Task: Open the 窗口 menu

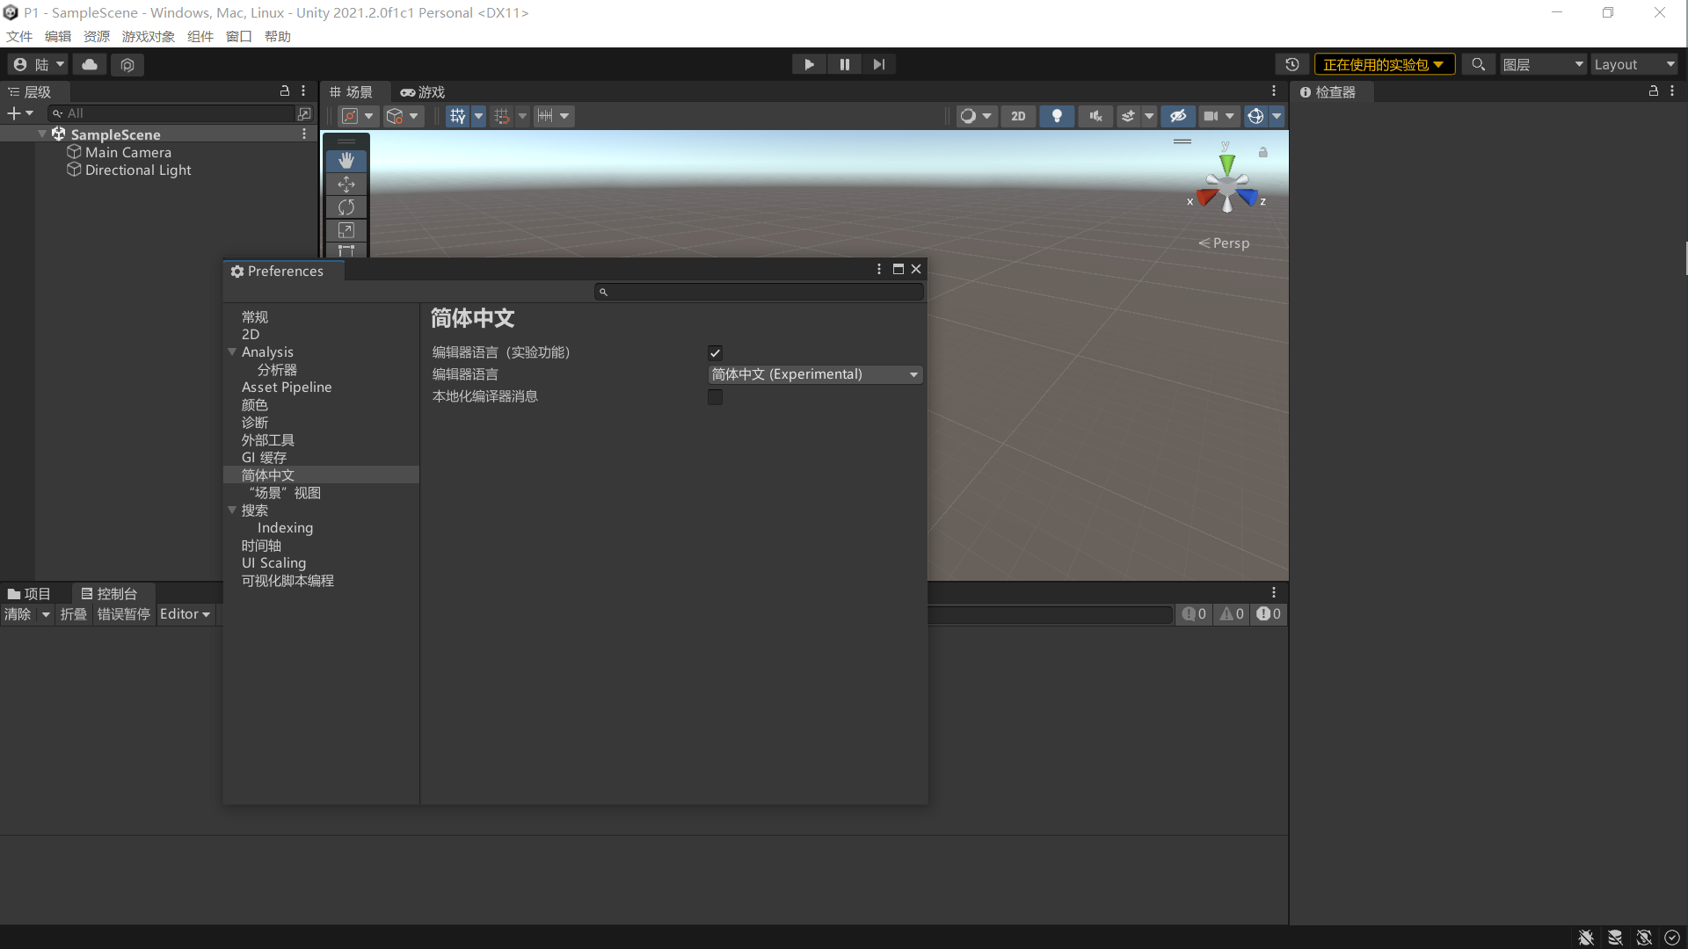Action: (x=237, y=36)
